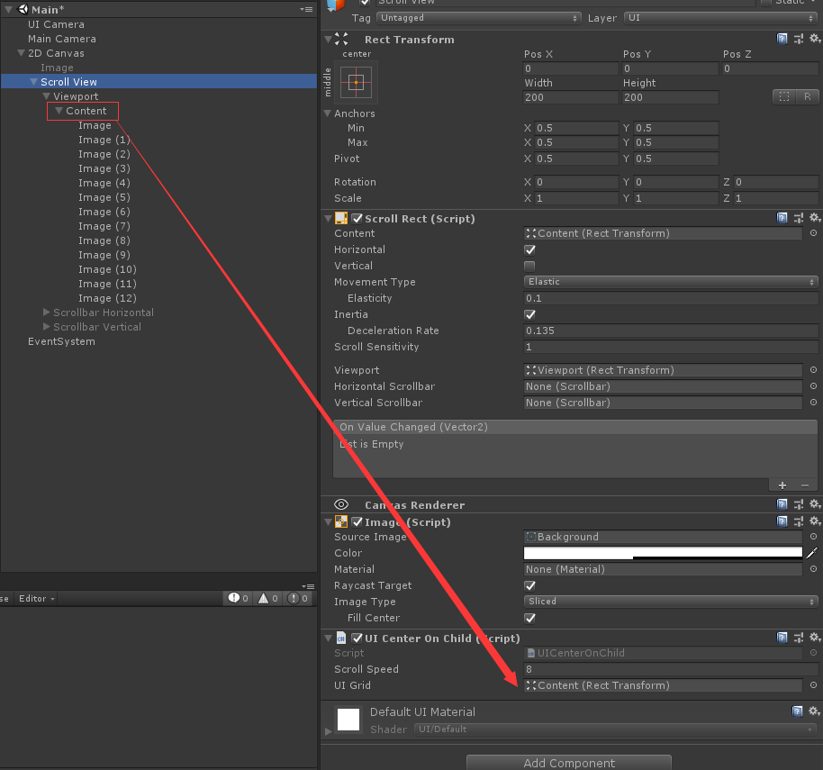Screen dimensions: 823x770
Task: Disable Image script component checkbox
Action: 357,521
